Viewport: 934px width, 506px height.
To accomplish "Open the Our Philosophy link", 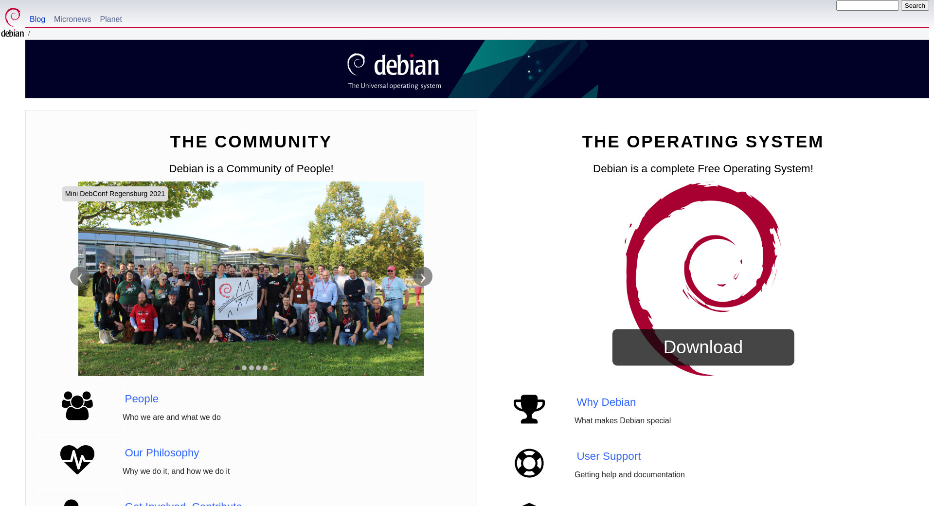I will point(162,453).
